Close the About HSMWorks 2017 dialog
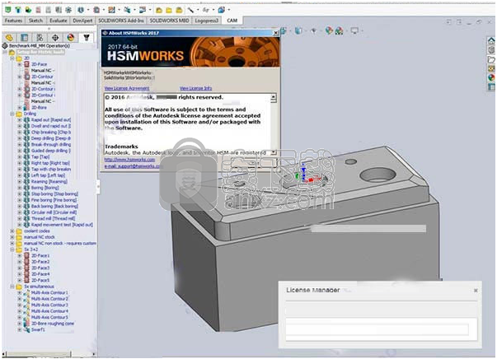Screen dimensions: 497x359 tap(276, 33)
